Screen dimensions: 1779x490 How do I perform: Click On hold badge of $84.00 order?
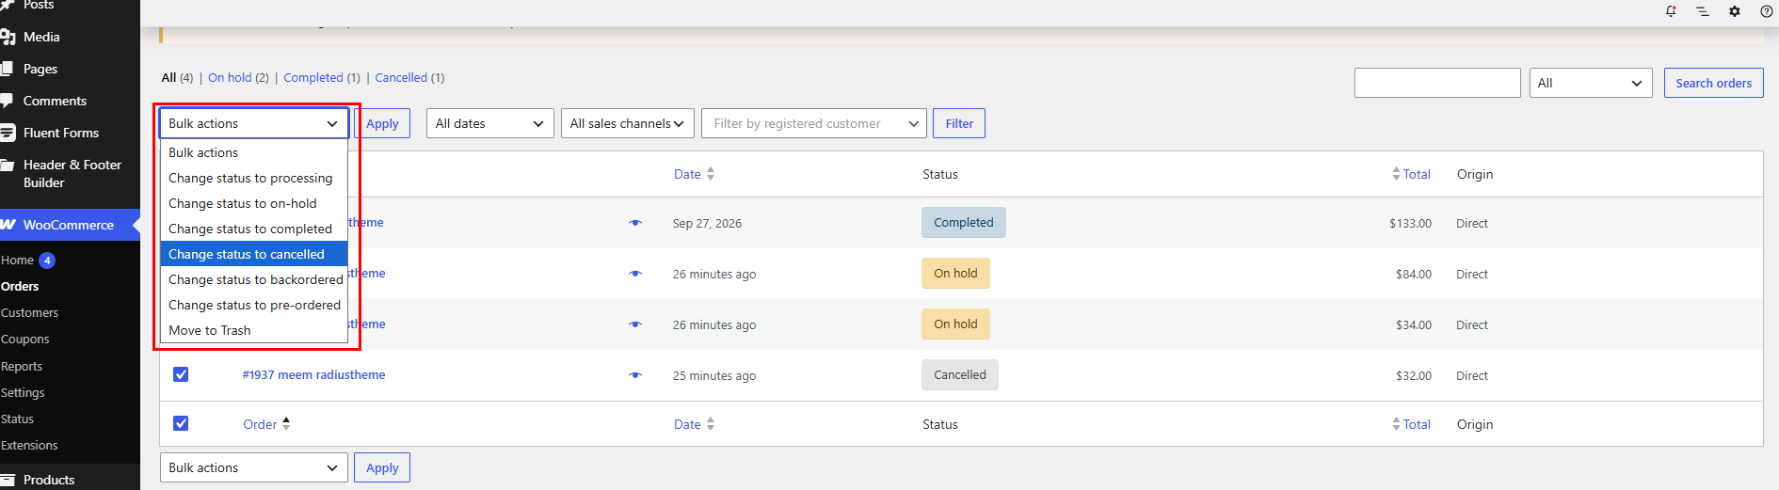pos(955,273)
